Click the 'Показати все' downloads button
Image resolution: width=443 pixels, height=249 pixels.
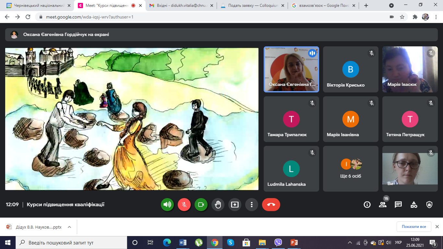click(x=414, y=227)
